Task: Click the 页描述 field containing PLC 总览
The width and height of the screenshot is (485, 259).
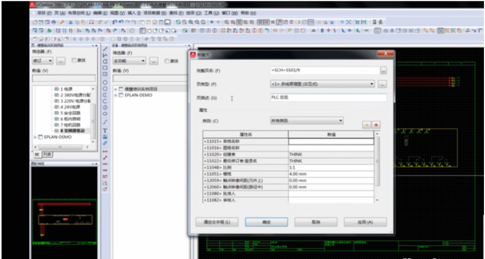Action: [x=328, y=97]
